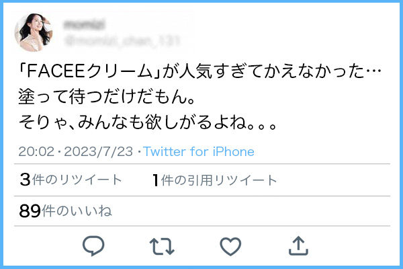Open the 件のいいね likes label
The width and height of the screenshot is (403, 269).
click(77, 211)
